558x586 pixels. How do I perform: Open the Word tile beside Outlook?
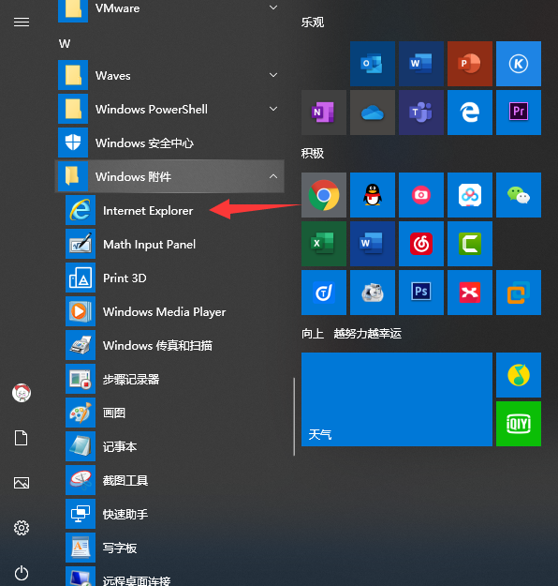tap(421, 64)
